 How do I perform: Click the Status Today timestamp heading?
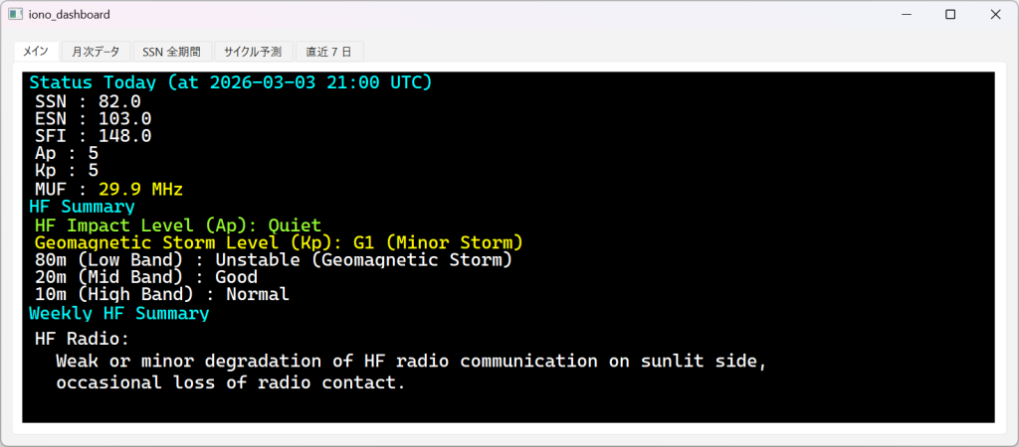pyautogui.click(x=231, y=82)
